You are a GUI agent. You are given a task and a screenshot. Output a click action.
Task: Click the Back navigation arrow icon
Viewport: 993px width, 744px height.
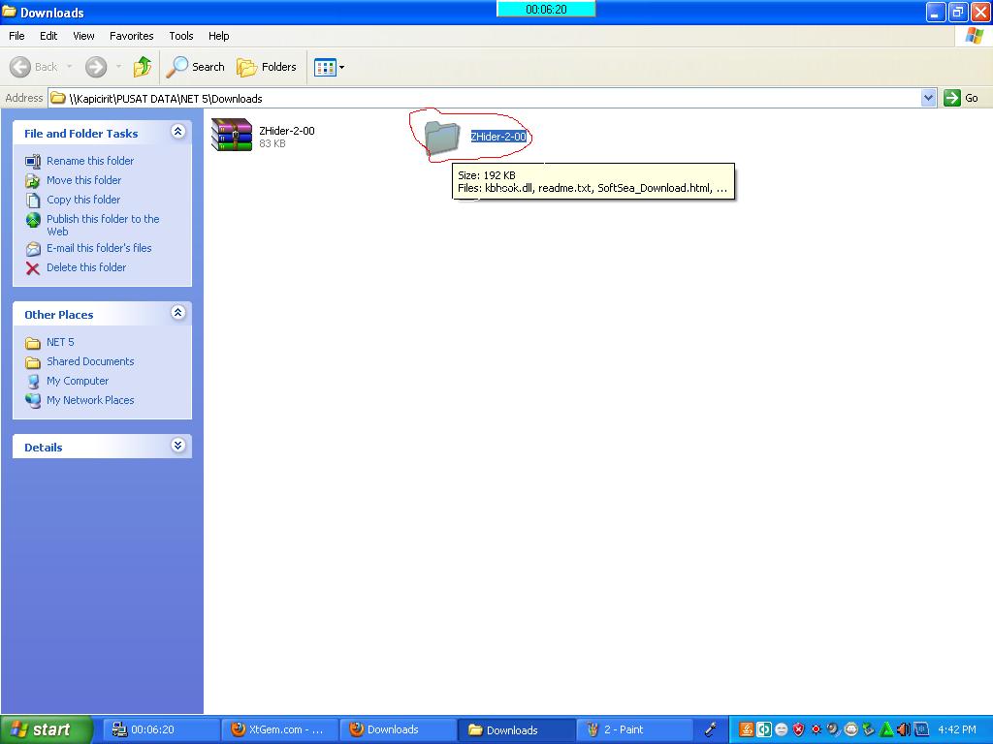point(20,67)
